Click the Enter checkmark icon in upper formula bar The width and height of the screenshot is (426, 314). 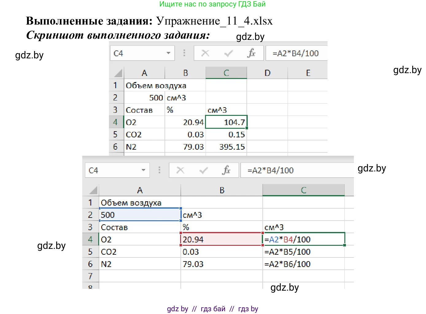(x=228, y=53)
